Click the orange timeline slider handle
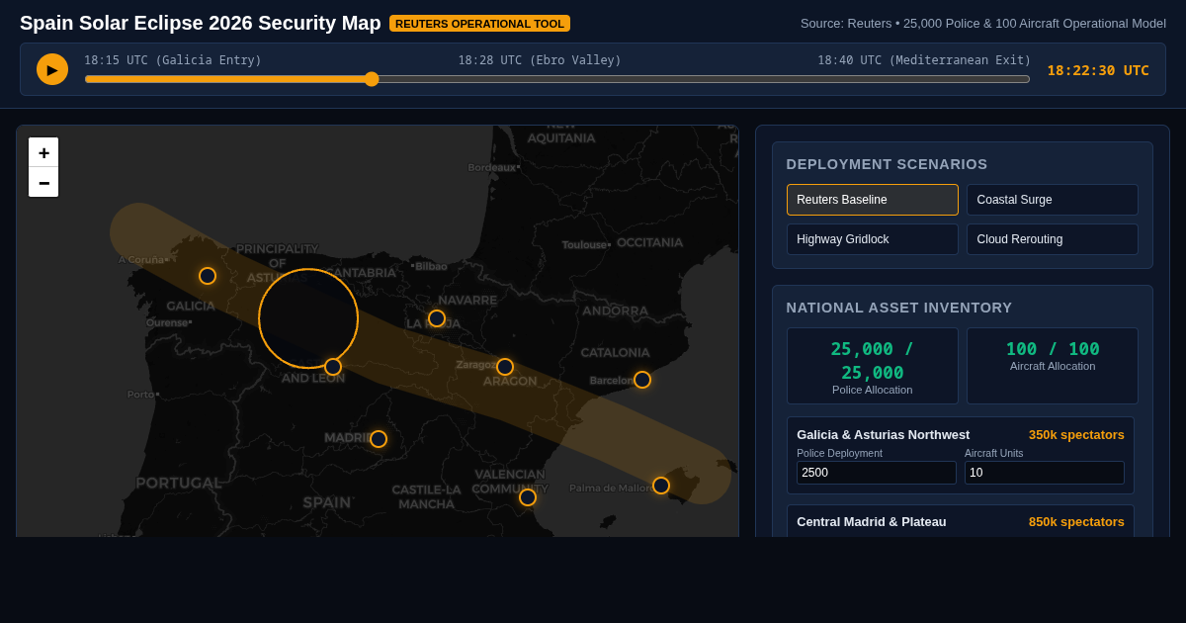 372,79
